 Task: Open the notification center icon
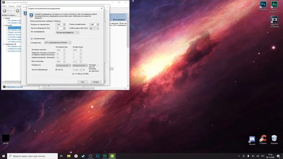tap(278, 156)
